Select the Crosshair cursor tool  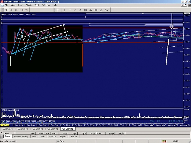click(58, 10)
